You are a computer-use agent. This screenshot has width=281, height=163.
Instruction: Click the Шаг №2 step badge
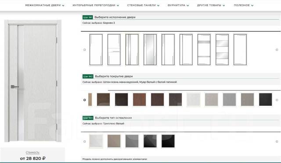pos(88,76)
